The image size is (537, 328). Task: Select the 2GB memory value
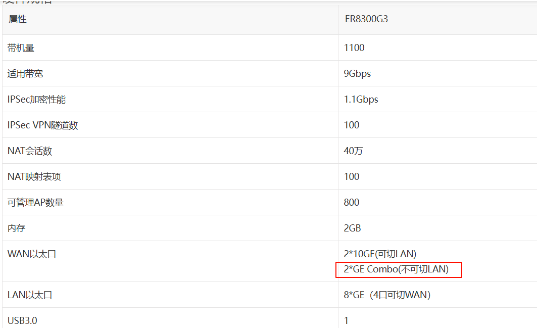352,228
